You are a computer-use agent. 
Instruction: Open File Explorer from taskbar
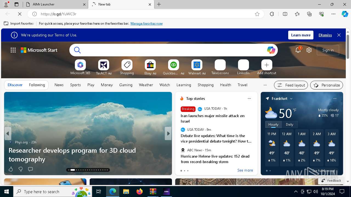[x=126, y=192]
